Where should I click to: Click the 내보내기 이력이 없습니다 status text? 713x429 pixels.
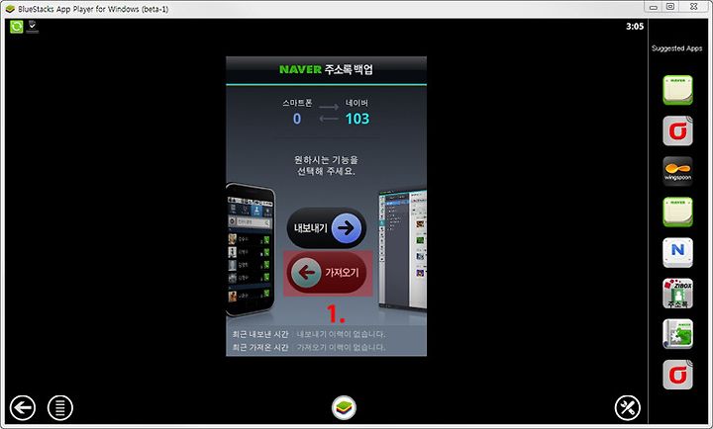341,334
